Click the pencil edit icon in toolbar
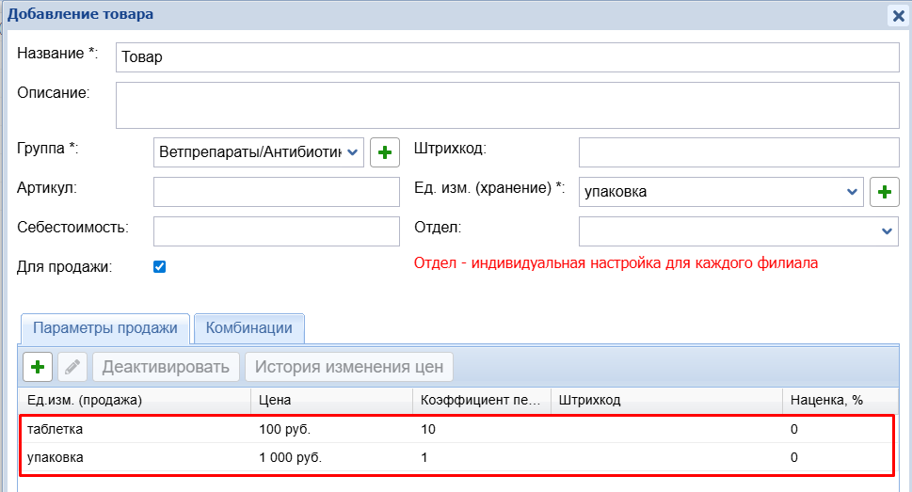Viewport: 912px width, 492px height. pyautogui.click(x=72, y=367)
